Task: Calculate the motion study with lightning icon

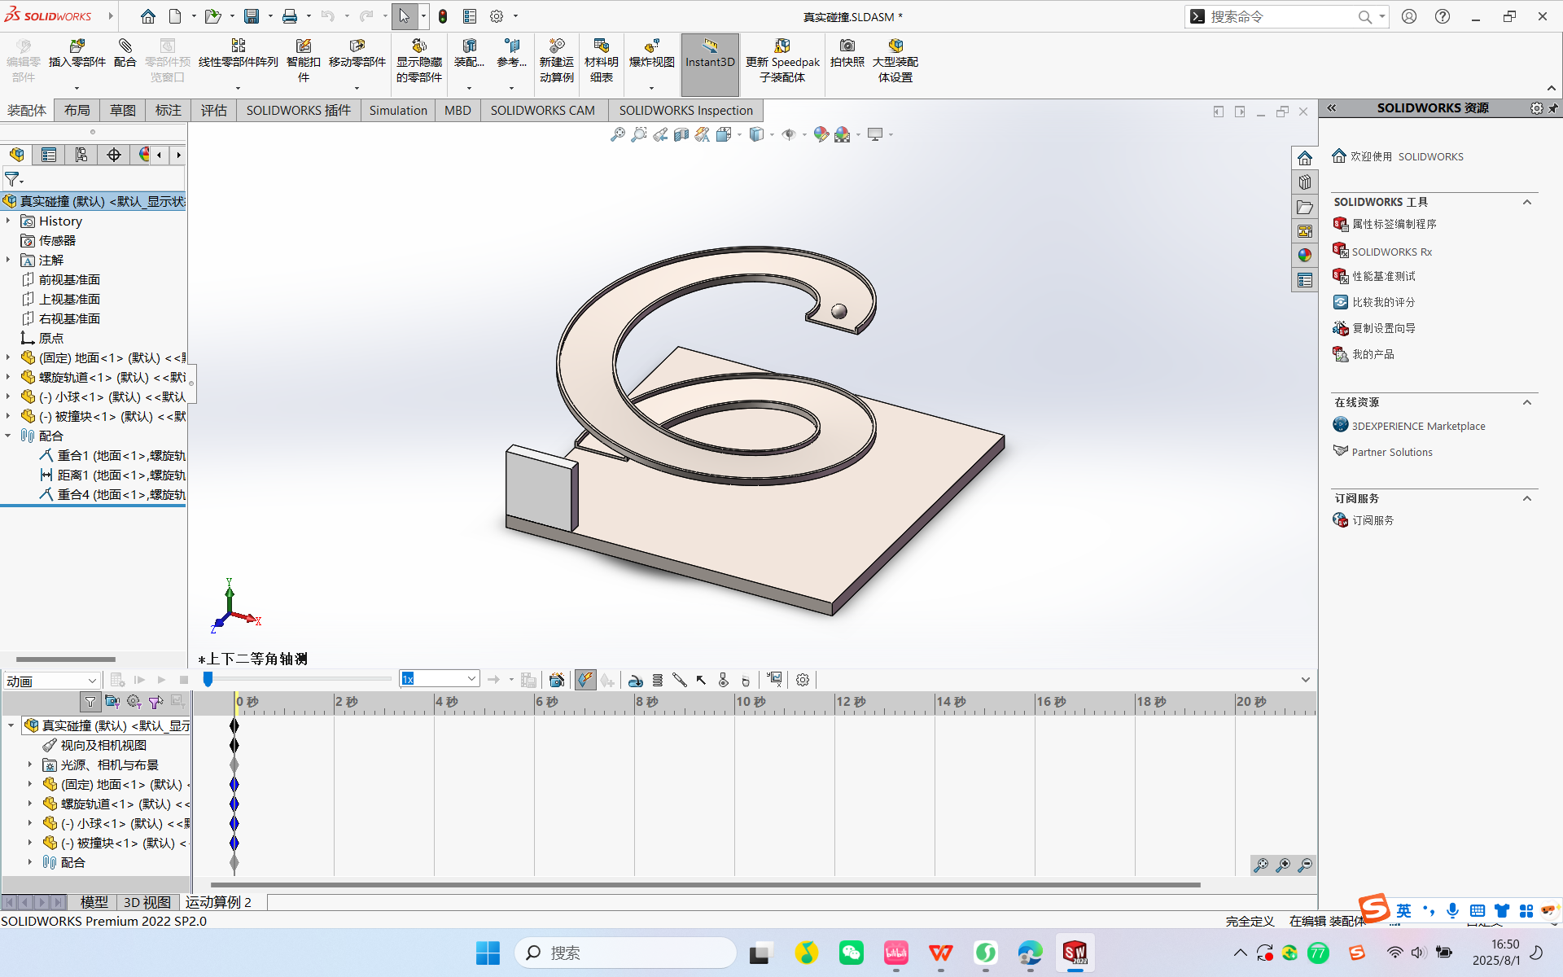Action: point(585,679)
